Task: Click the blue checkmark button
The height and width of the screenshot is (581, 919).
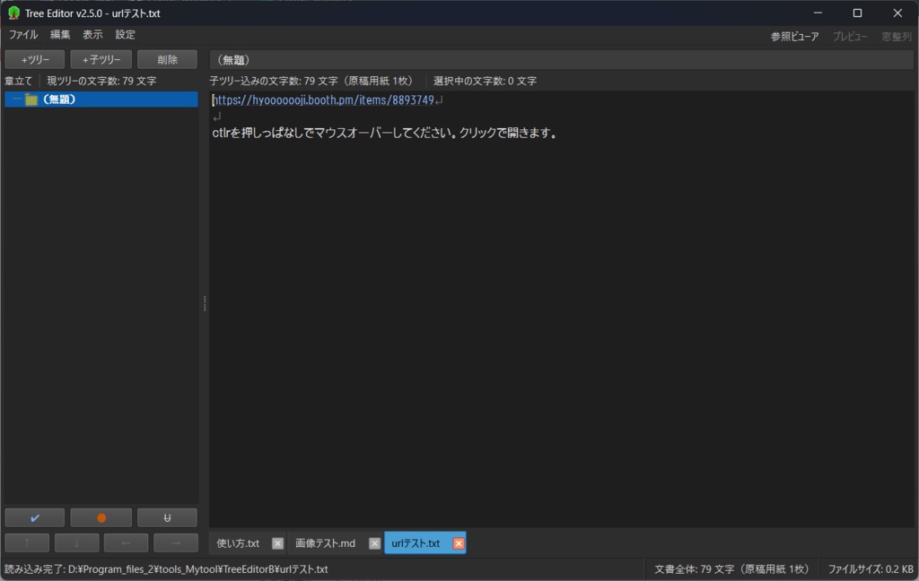Action: 35,517
